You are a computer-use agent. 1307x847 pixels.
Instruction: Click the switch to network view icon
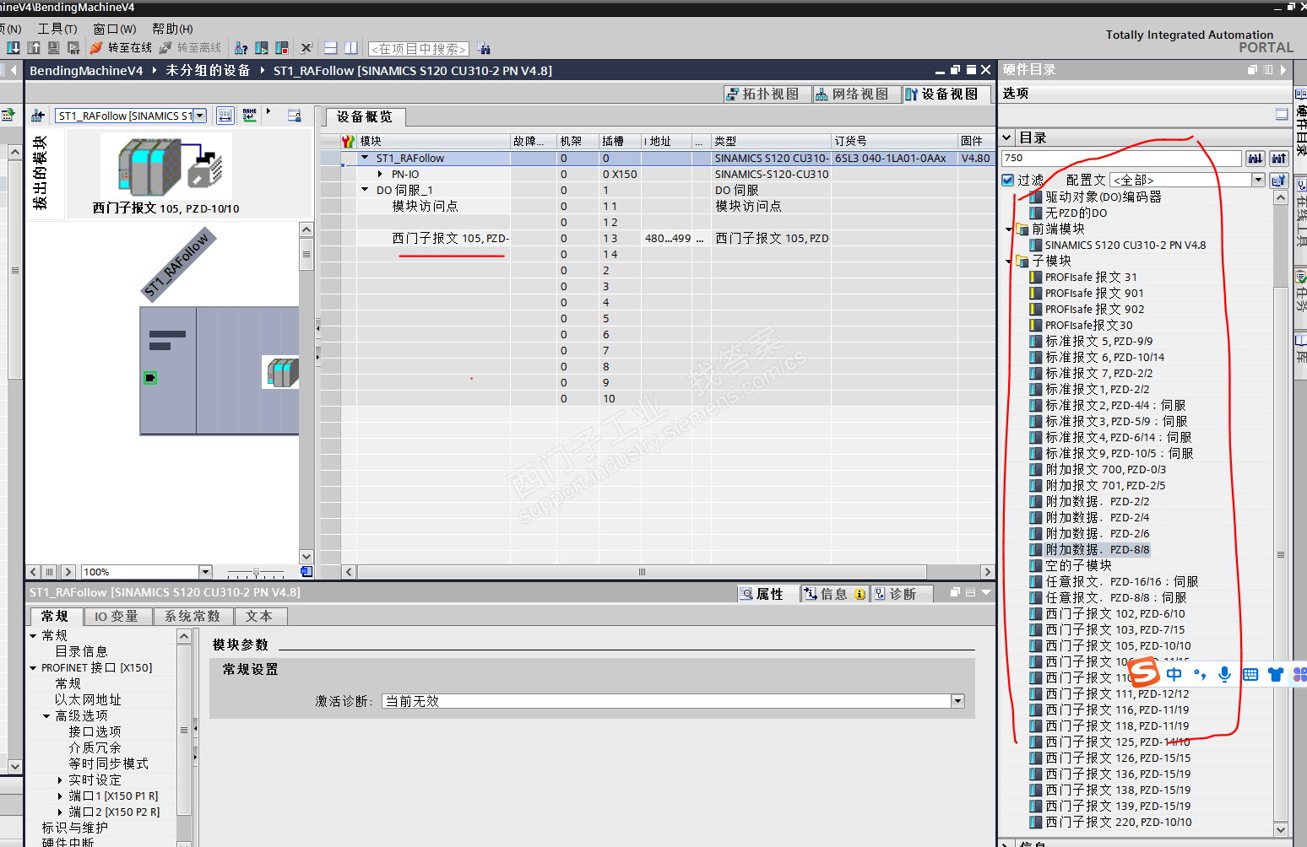point(38,116)
